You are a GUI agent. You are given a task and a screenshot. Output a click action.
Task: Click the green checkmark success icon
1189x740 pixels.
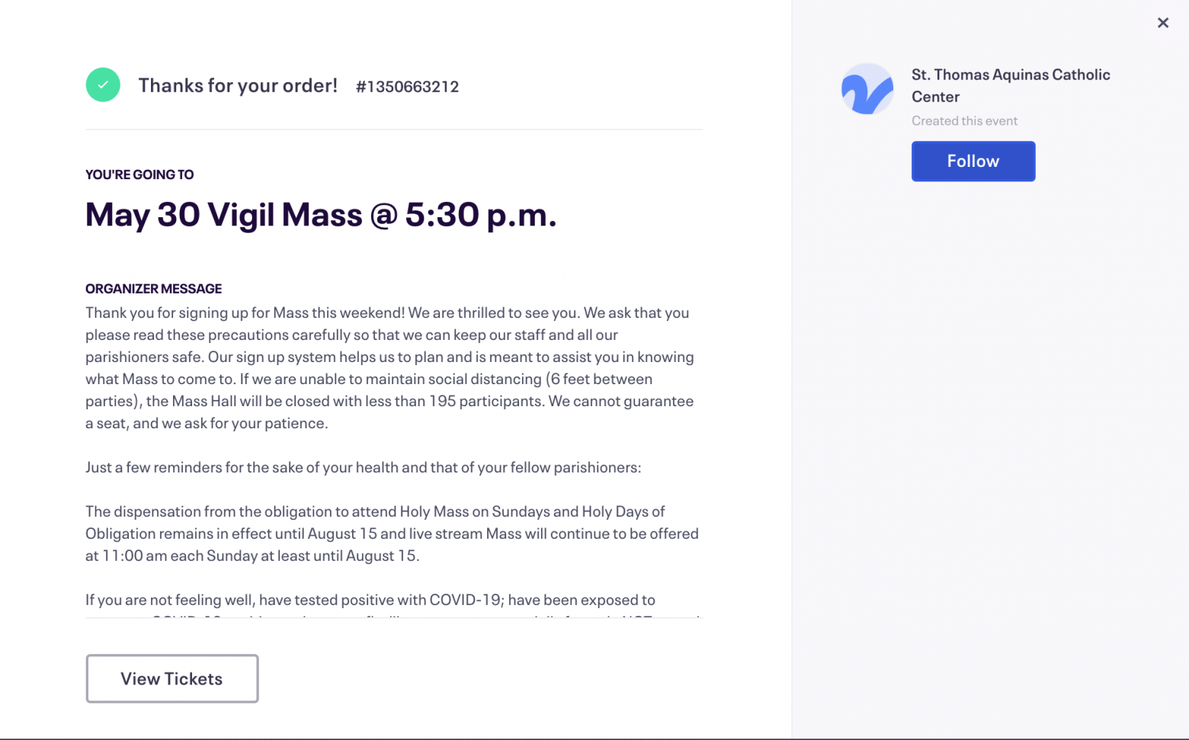[x=103, y=85]
